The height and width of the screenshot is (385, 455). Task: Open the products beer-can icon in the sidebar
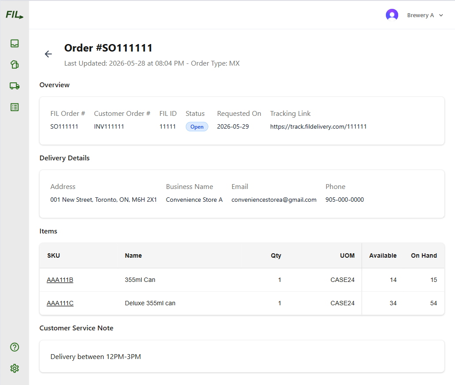pos(15,64)
